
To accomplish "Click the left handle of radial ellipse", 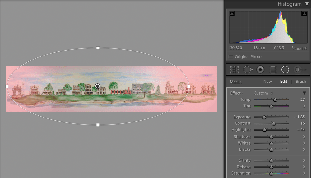I will [x=7, y=86].
